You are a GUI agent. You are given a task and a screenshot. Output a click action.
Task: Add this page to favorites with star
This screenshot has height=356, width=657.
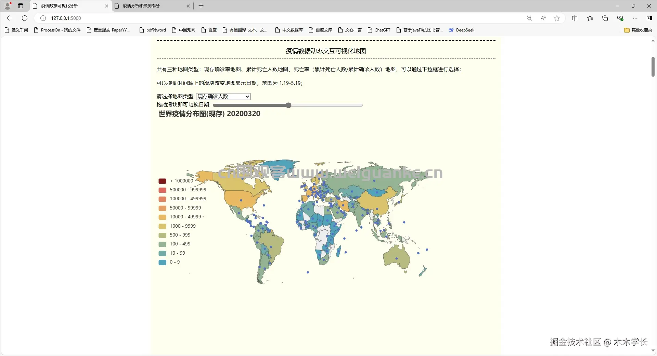pos(557,18)
